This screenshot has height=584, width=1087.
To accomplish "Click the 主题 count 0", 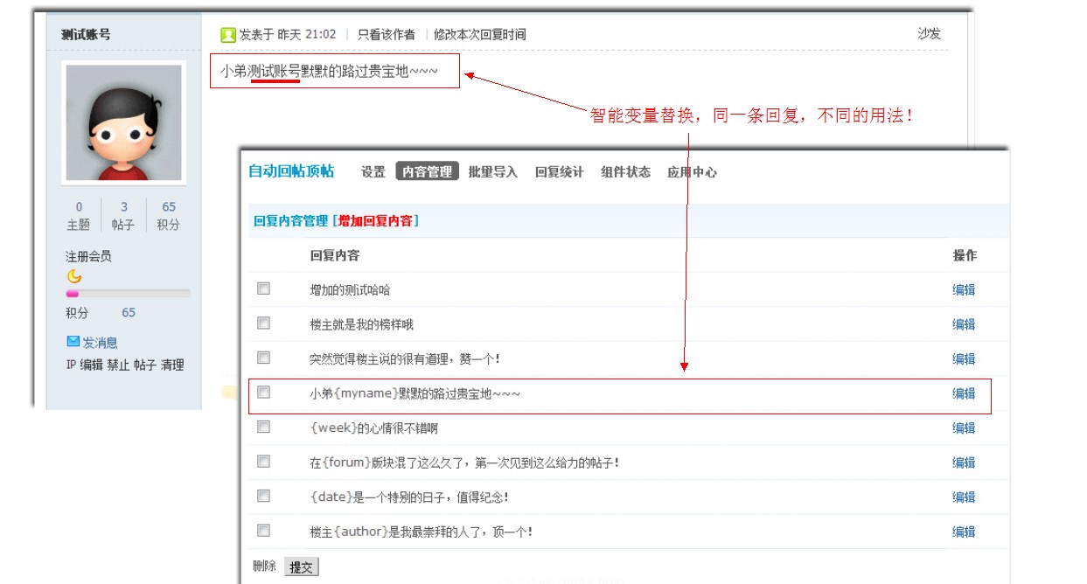I will (x=79, y=207).
